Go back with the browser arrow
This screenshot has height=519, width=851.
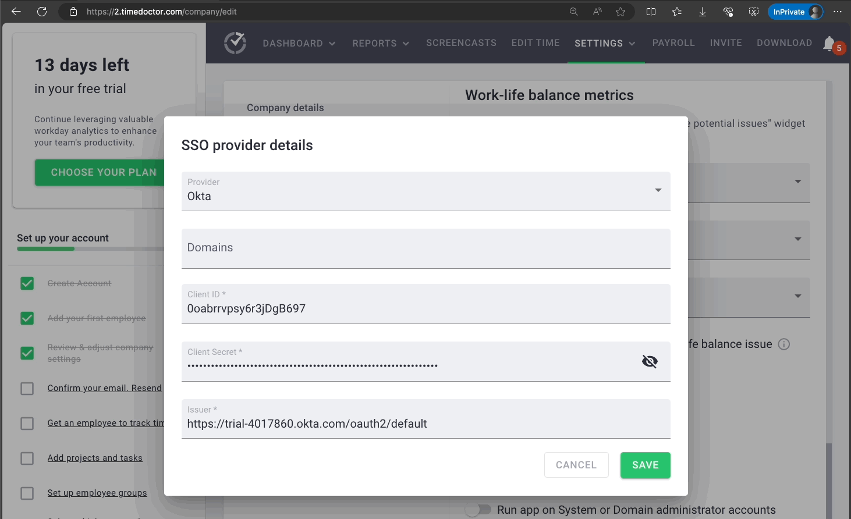pos(16,12)
